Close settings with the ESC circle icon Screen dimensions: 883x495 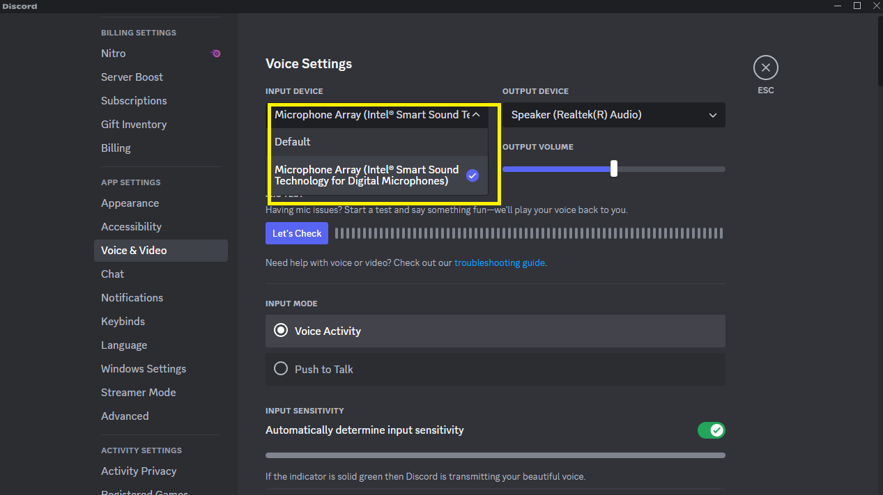pyautogui.click(x=765, y=68)
